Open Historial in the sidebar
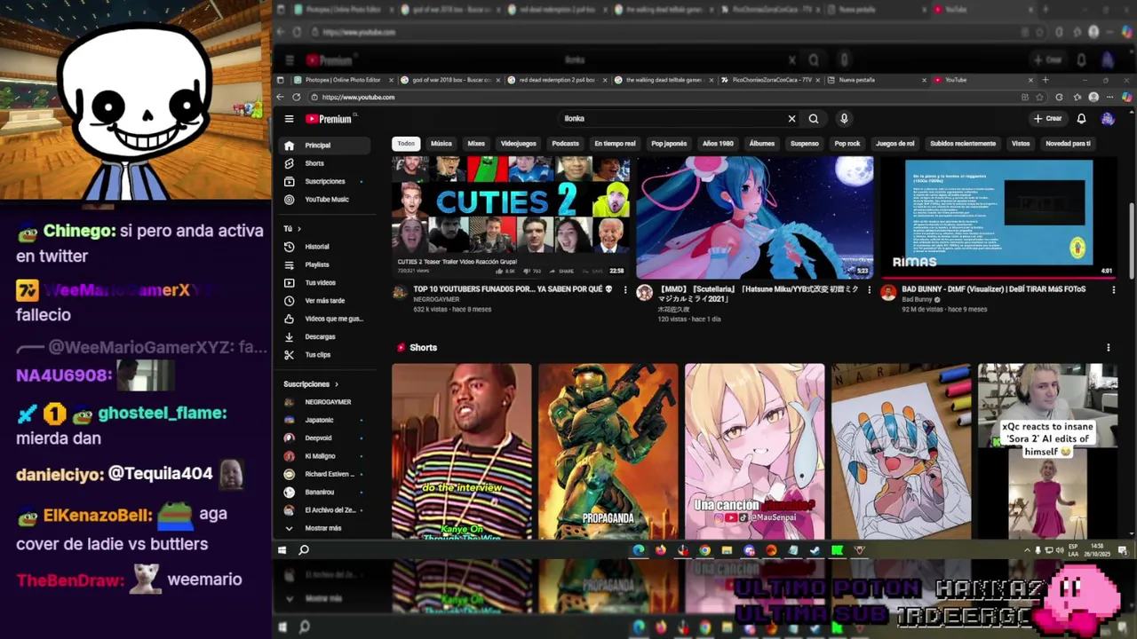1137x639 pixels. pyautogui.click(x=322, y=247)
